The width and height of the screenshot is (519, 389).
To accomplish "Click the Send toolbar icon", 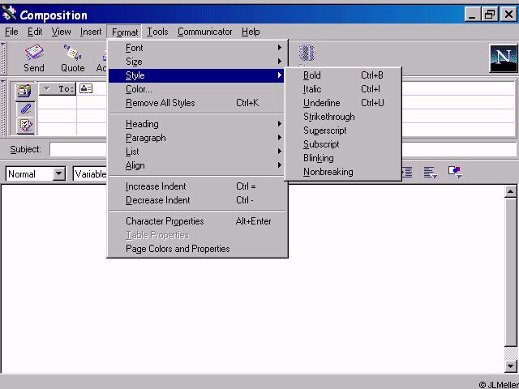I will [x=34, y=58].
